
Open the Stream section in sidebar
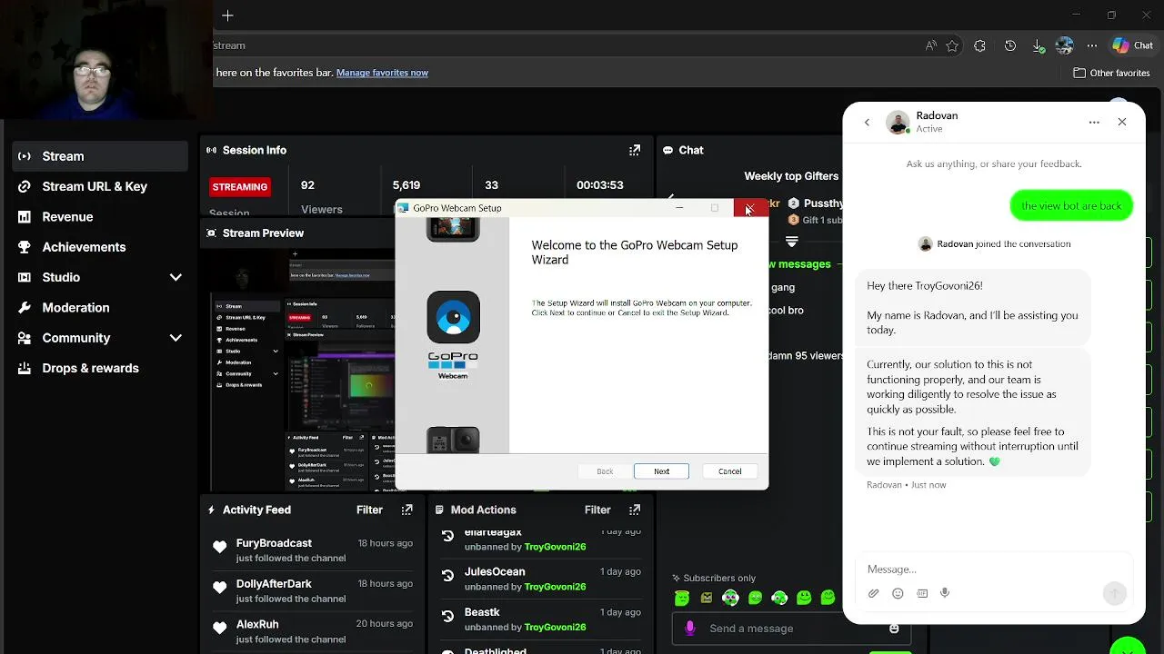pos(100,156)
